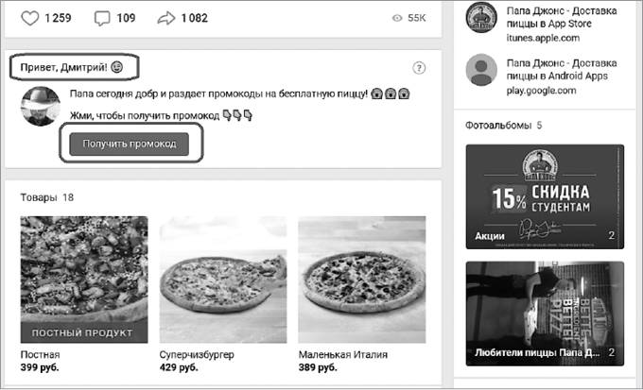
Task: Open the question mark help icon
Action: click(419, 68)
